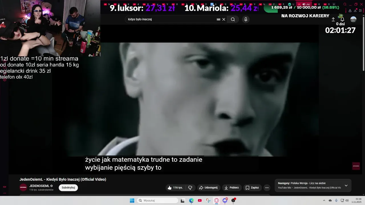The height and width of the screenshot is (205, 365).
Task: Open Discord from the taskbar
Action: [x=225, y=200]
